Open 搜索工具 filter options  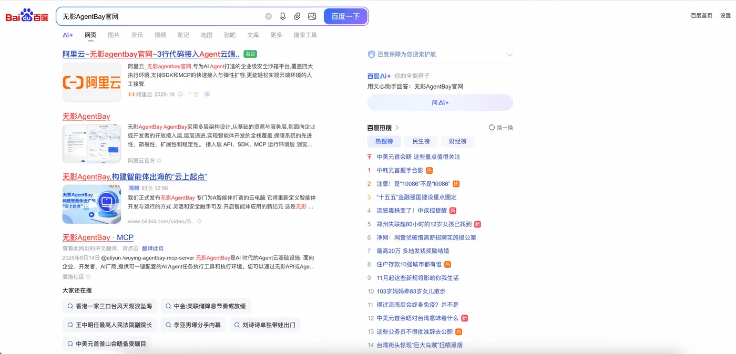[305, 35]
